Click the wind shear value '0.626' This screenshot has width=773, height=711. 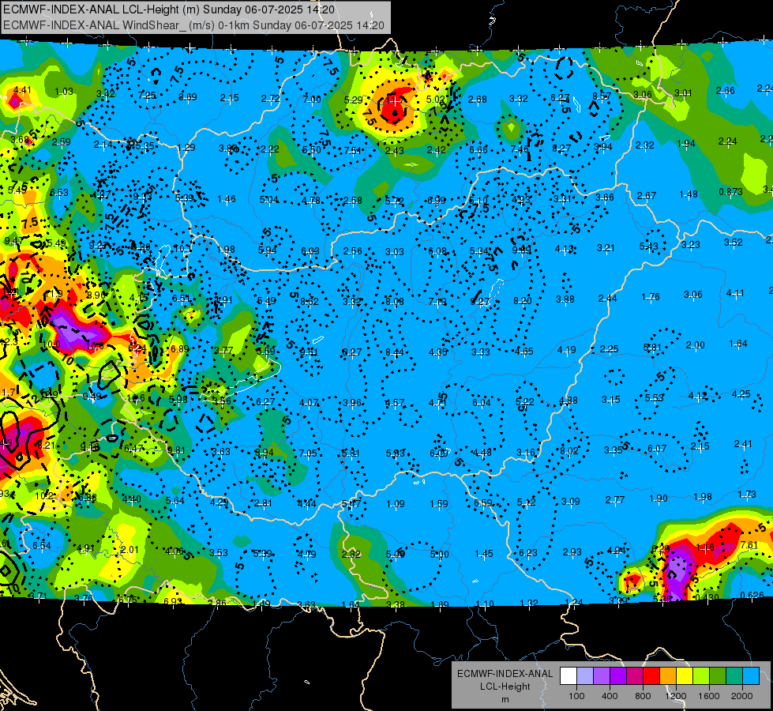(x=752, y=595)
